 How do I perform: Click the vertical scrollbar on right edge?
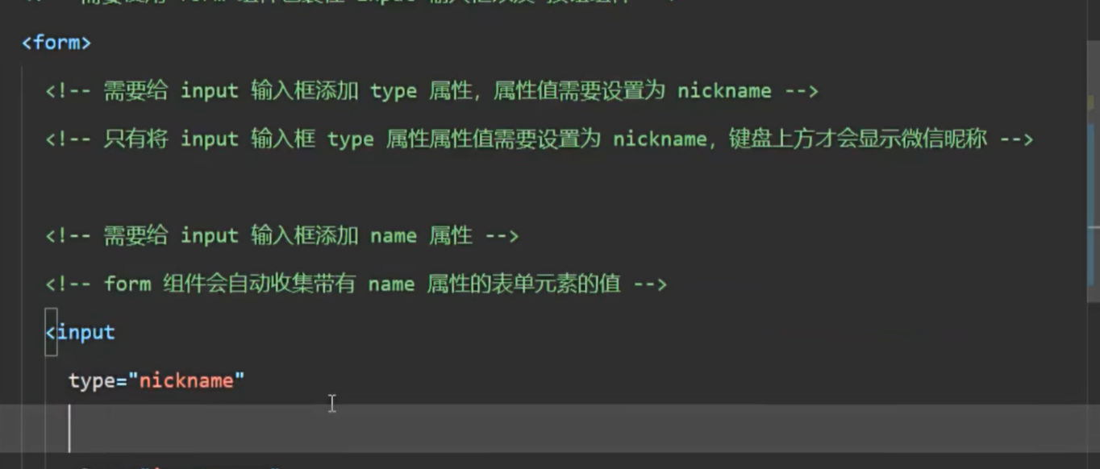click(x=1094, y=201)
